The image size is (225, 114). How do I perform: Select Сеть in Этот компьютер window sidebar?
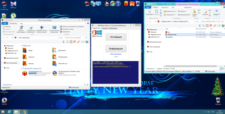[7, 68]
